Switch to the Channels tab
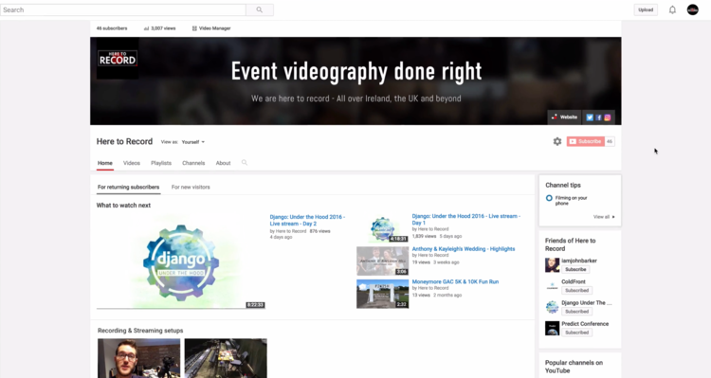This screenshot has width=711, height=378. pos(193,163)
